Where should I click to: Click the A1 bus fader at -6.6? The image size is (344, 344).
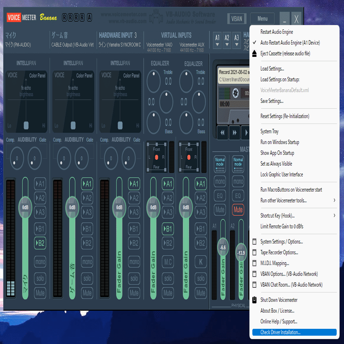223,247
